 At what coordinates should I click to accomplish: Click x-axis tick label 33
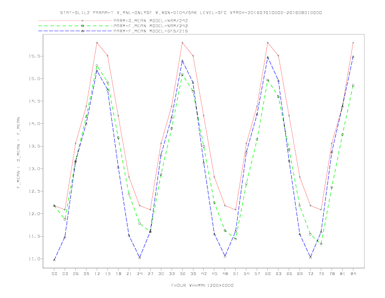[172, 274]
